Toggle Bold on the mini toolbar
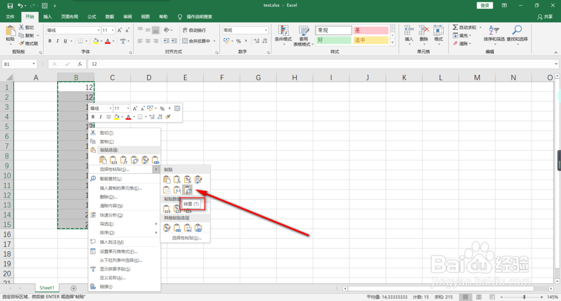 point(93,116)
